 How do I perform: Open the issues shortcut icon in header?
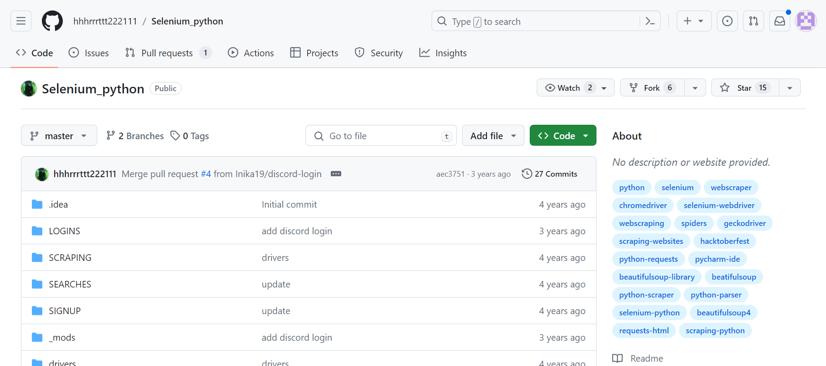(727, 21)
